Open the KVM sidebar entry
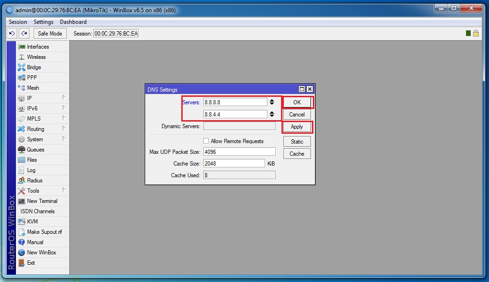This screenshot has width=489, height=282. tap(43, 222)
